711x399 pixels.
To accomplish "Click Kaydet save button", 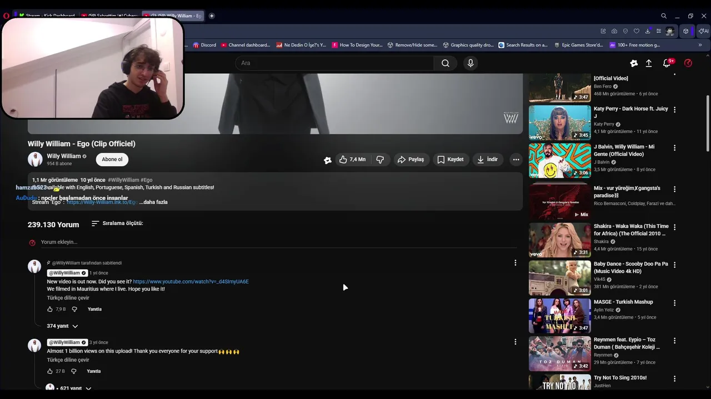I will tap(450, 160).
